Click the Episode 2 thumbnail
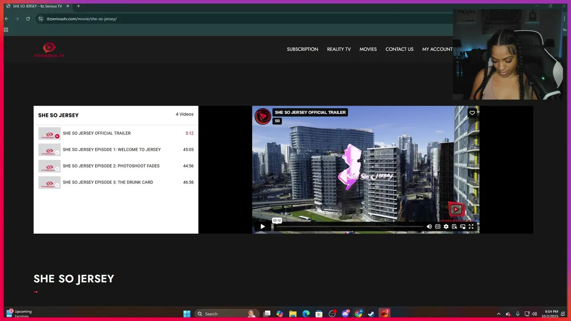The height and width of the screenshot is (321, 571). click(49, 166)
